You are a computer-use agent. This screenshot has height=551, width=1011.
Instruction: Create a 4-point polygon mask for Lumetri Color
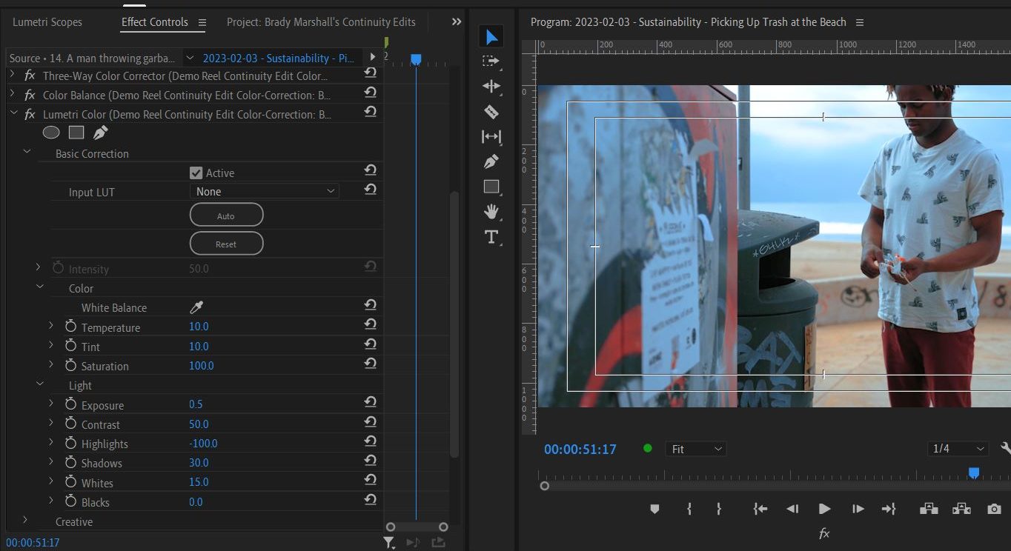pyautogui.click(x=76, y=133)
